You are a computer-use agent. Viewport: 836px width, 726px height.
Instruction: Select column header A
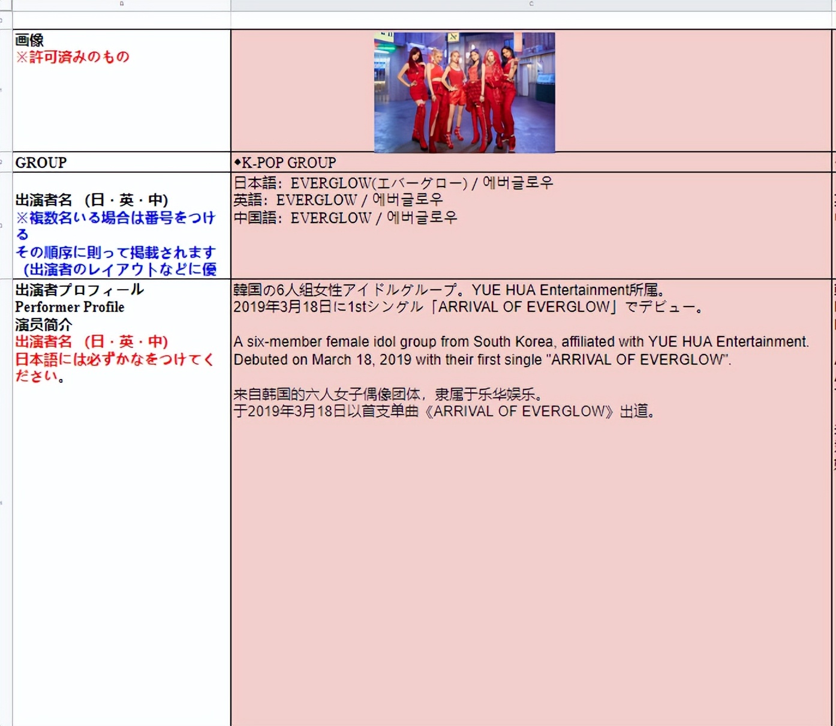pos(120,4)
